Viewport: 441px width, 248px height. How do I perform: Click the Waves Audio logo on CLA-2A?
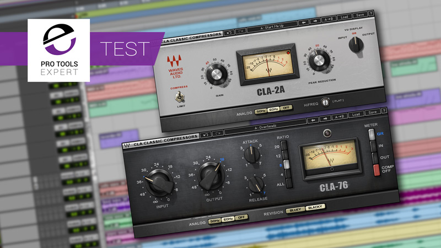(x=175, y=66)
